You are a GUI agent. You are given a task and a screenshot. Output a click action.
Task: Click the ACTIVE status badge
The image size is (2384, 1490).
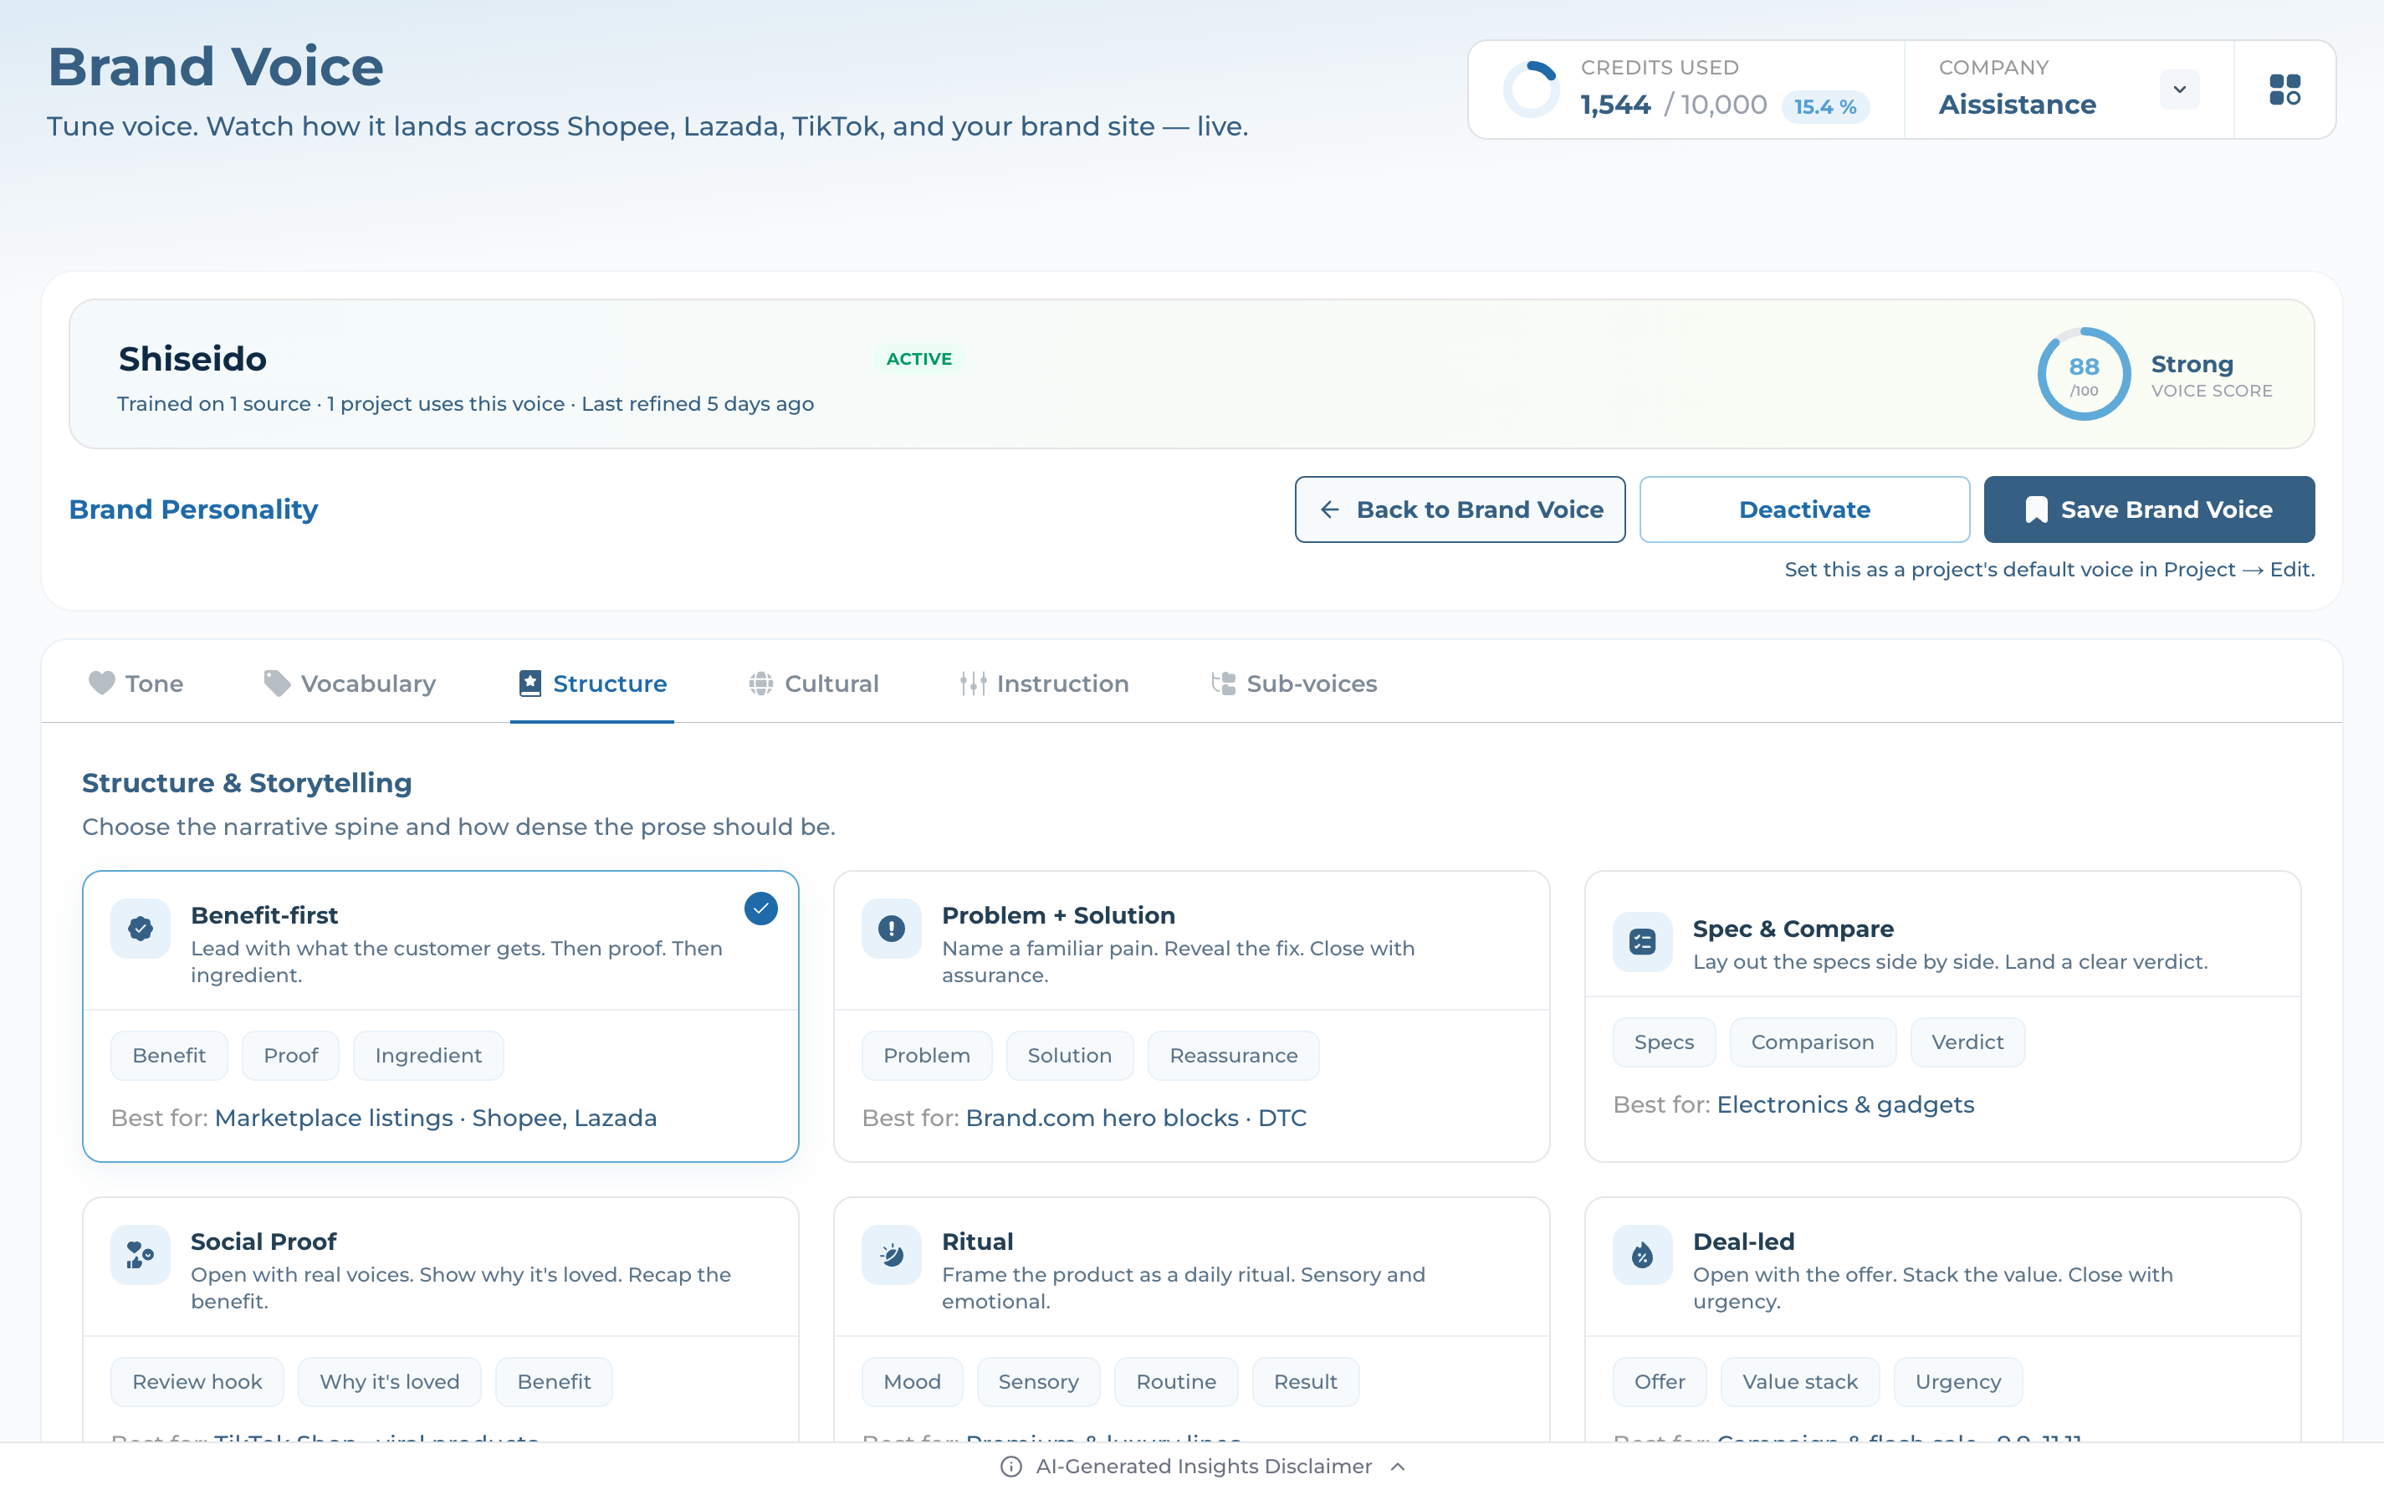pos(919,359)
